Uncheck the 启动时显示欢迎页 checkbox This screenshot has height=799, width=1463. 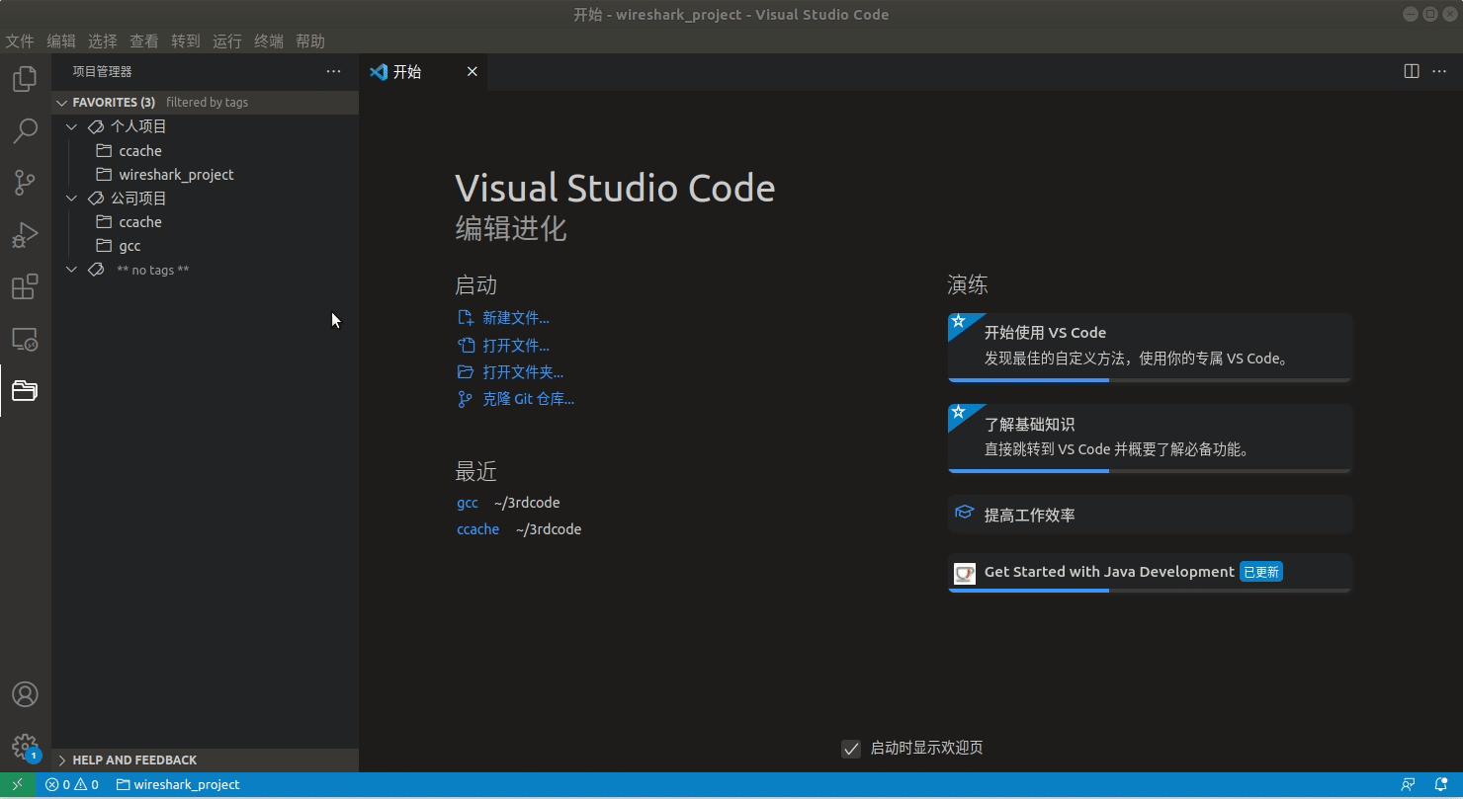[851, 749]
